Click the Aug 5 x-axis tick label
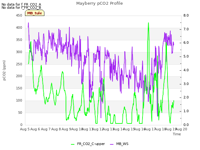This screenshot has height=150, width=200. 25,129
